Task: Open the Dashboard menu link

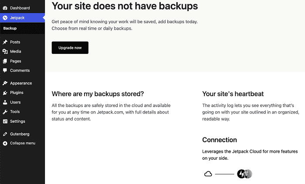Action: pos(20,8)
